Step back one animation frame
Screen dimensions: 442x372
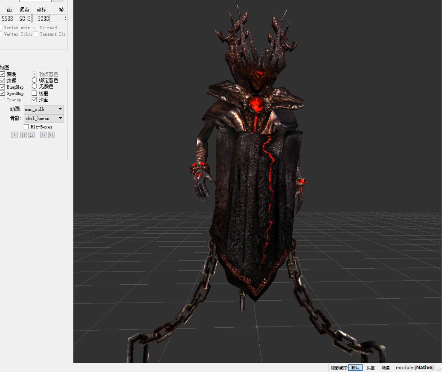tap(43, 135)
